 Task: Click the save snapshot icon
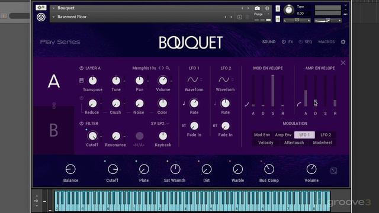tap(239, 17)
